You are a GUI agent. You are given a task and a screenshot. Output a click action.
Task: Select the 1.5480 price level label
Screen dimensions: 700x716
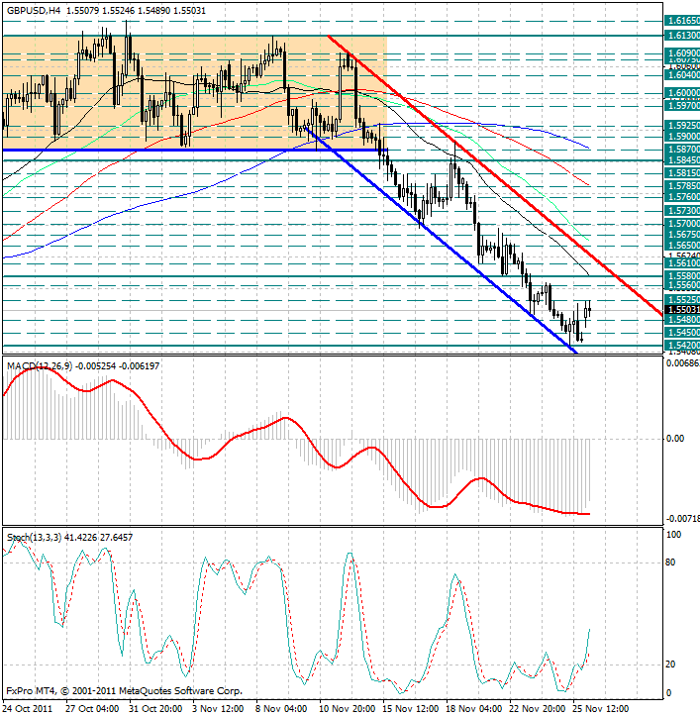(682, 320)
